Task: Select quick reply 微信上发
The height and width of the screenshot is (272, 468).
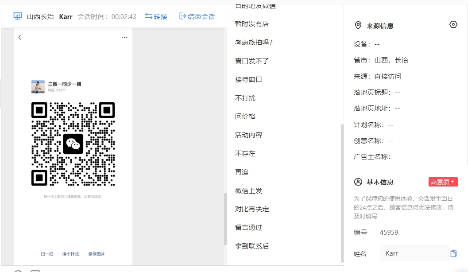Action: (x=248, y=190)
